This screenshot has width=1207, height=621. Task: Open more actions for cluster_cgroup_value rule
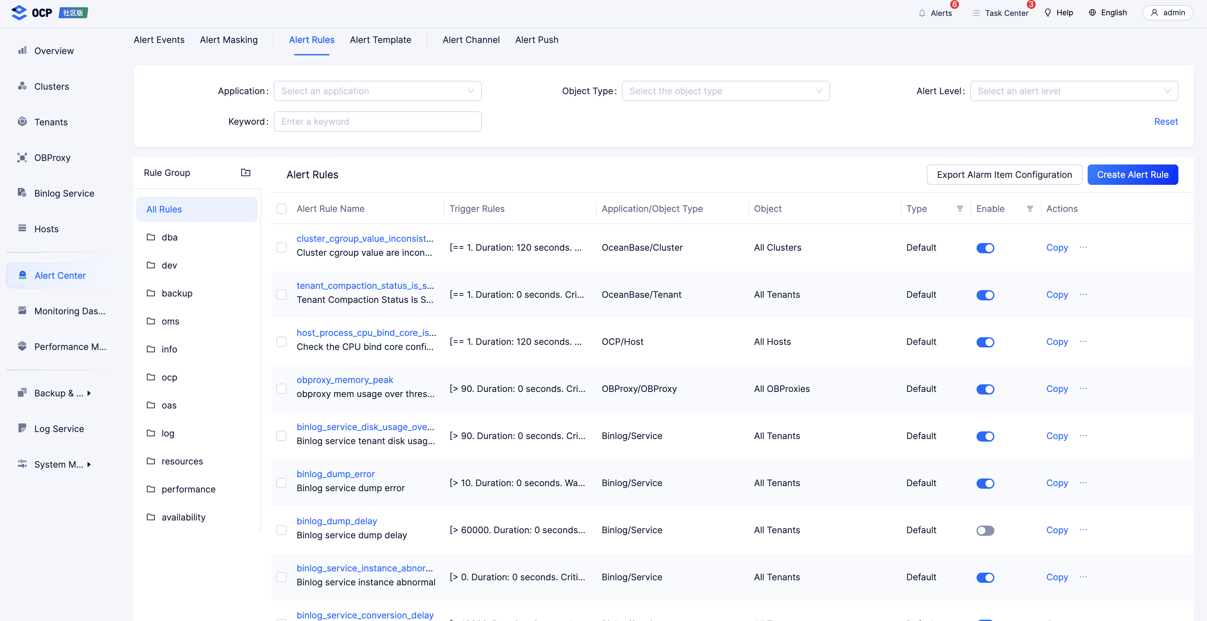tap(1083, 247)
